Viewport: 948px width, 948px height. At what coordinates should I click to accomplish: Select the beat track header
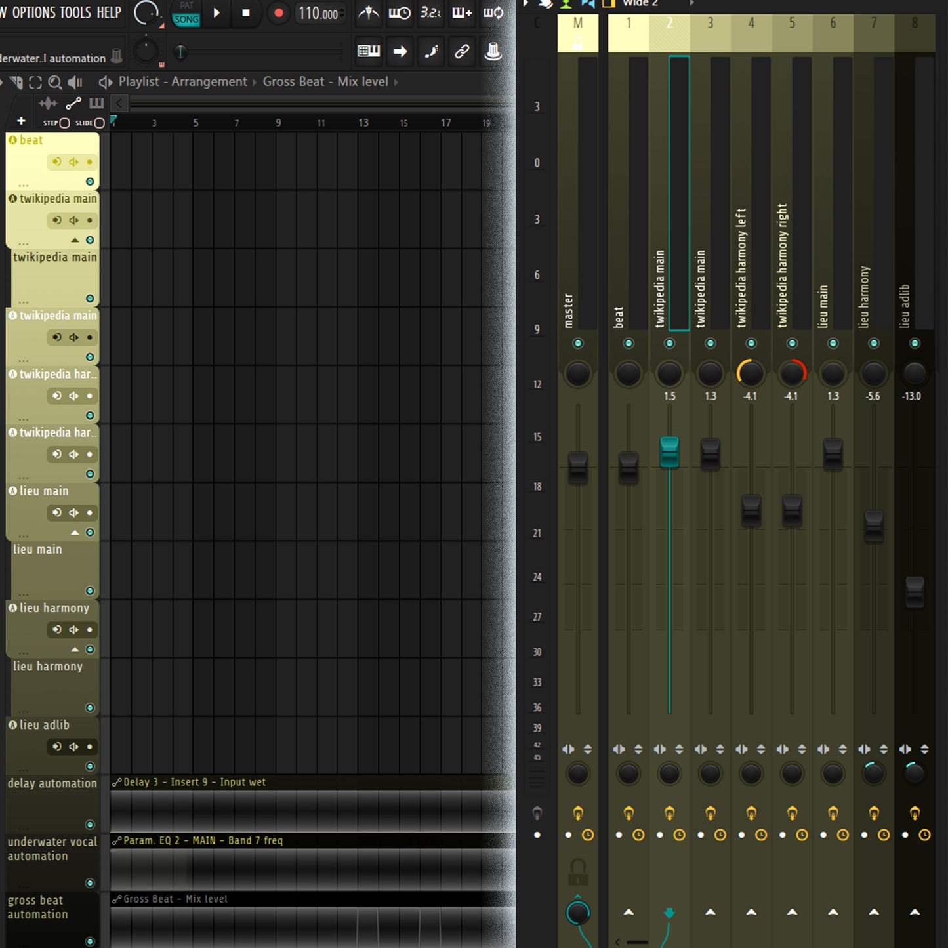tap(52, 161)
